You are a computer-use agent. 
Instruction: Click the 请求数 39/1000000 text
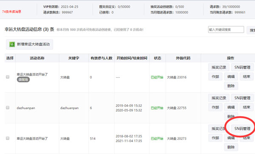[225, 7]
